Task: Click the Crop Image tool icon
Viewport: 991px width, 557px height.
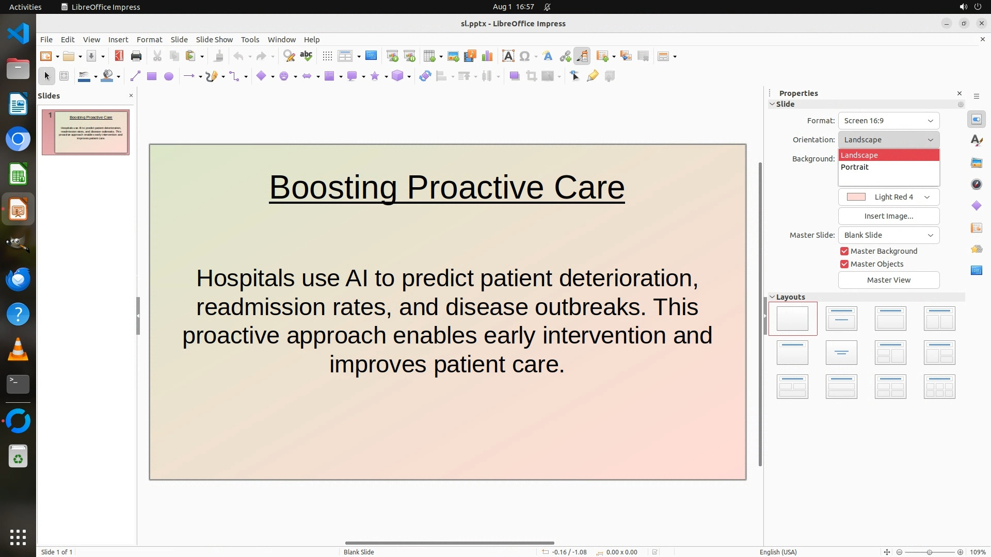Action: point(531,76)
